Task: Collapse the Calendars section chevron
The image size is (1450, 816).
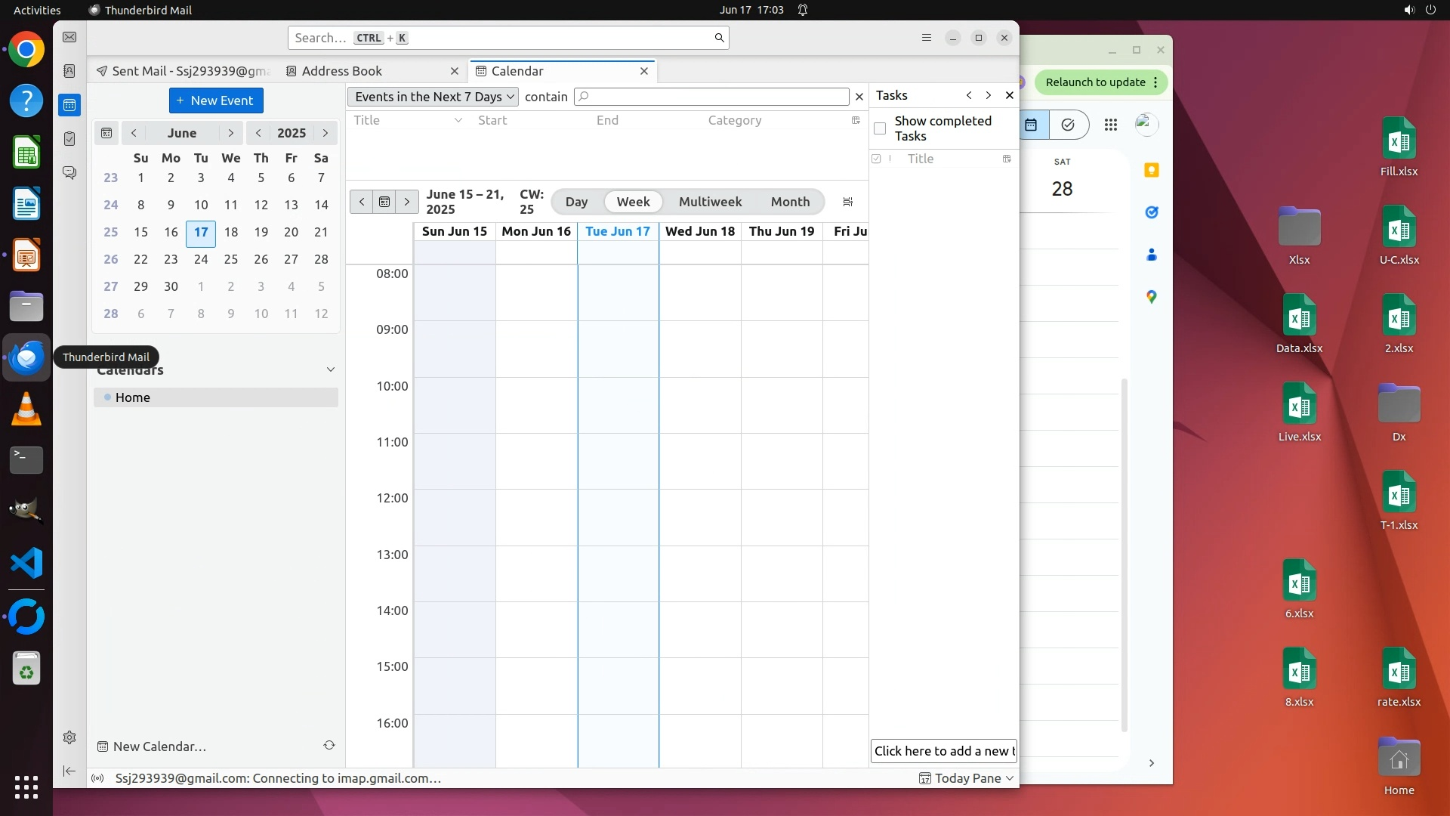Action: pyautogui.click(x=330, y=369)
